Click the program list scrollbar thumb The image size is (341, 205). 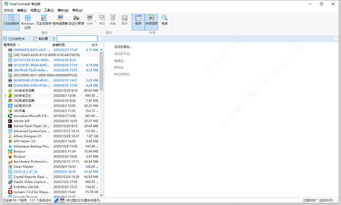pyautogui.click(x=101, y=71)
